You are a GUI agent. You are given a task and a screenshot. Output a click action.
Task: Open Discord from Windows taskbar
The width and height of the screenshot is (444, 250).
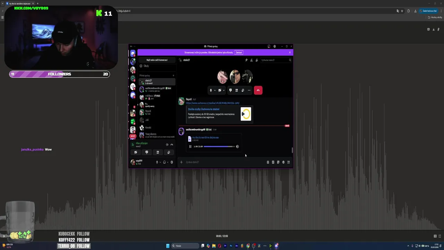click(x=276, y=246)
